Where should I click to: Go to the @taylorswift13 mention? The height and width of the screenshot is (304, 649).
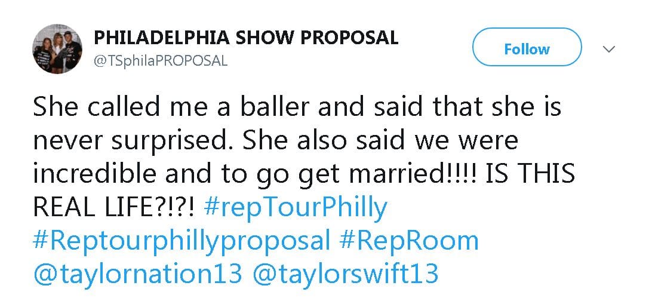[346, 274]
